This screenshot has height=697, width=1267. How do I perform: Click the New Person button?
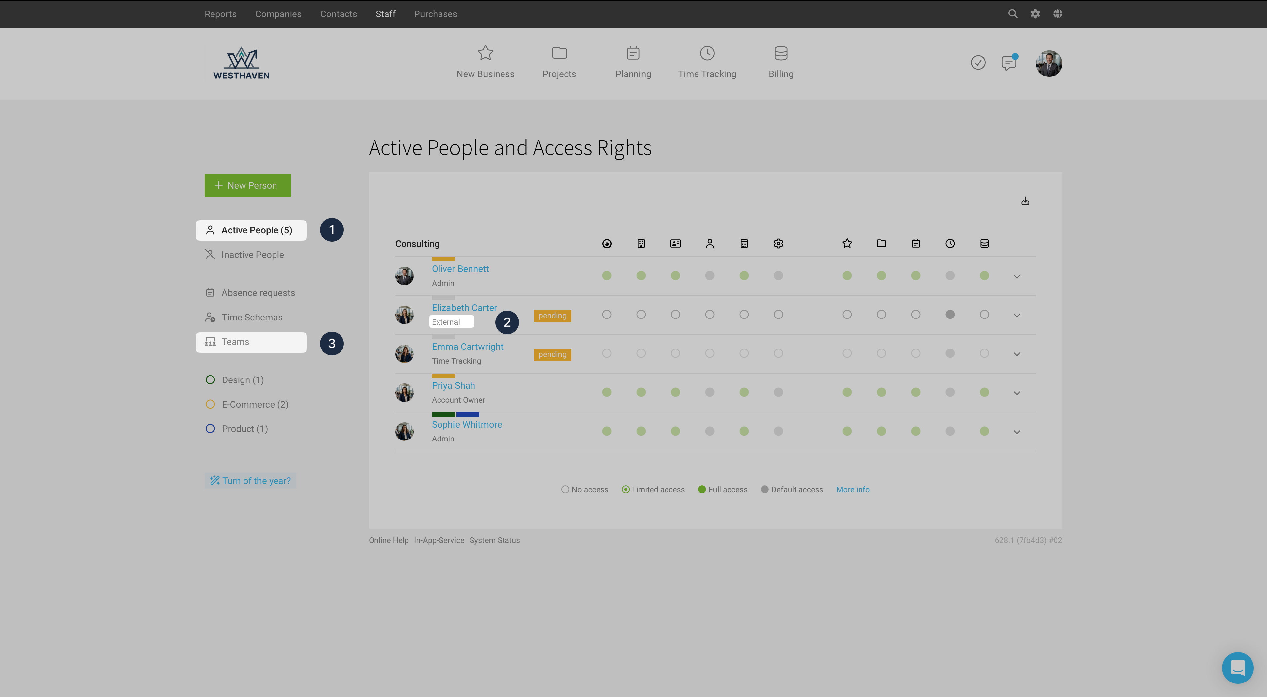247,185
